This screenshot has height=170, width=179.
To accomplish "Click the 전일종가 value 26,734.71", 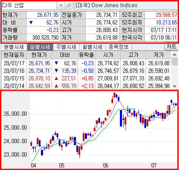I will point(107,15).
